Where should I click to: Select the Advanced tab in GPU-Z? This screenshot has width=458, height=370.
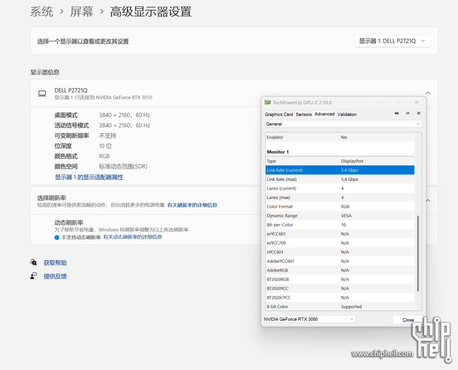coord(325,114)
